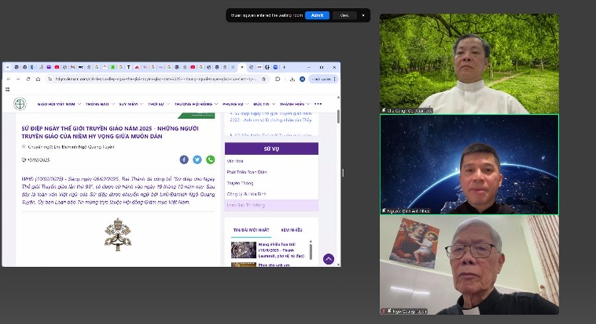Click back-to-top purple arrow button
Image resolution: width=596 pixels, height=324 pixels.
pyautogui.click(x=328, y=259)
